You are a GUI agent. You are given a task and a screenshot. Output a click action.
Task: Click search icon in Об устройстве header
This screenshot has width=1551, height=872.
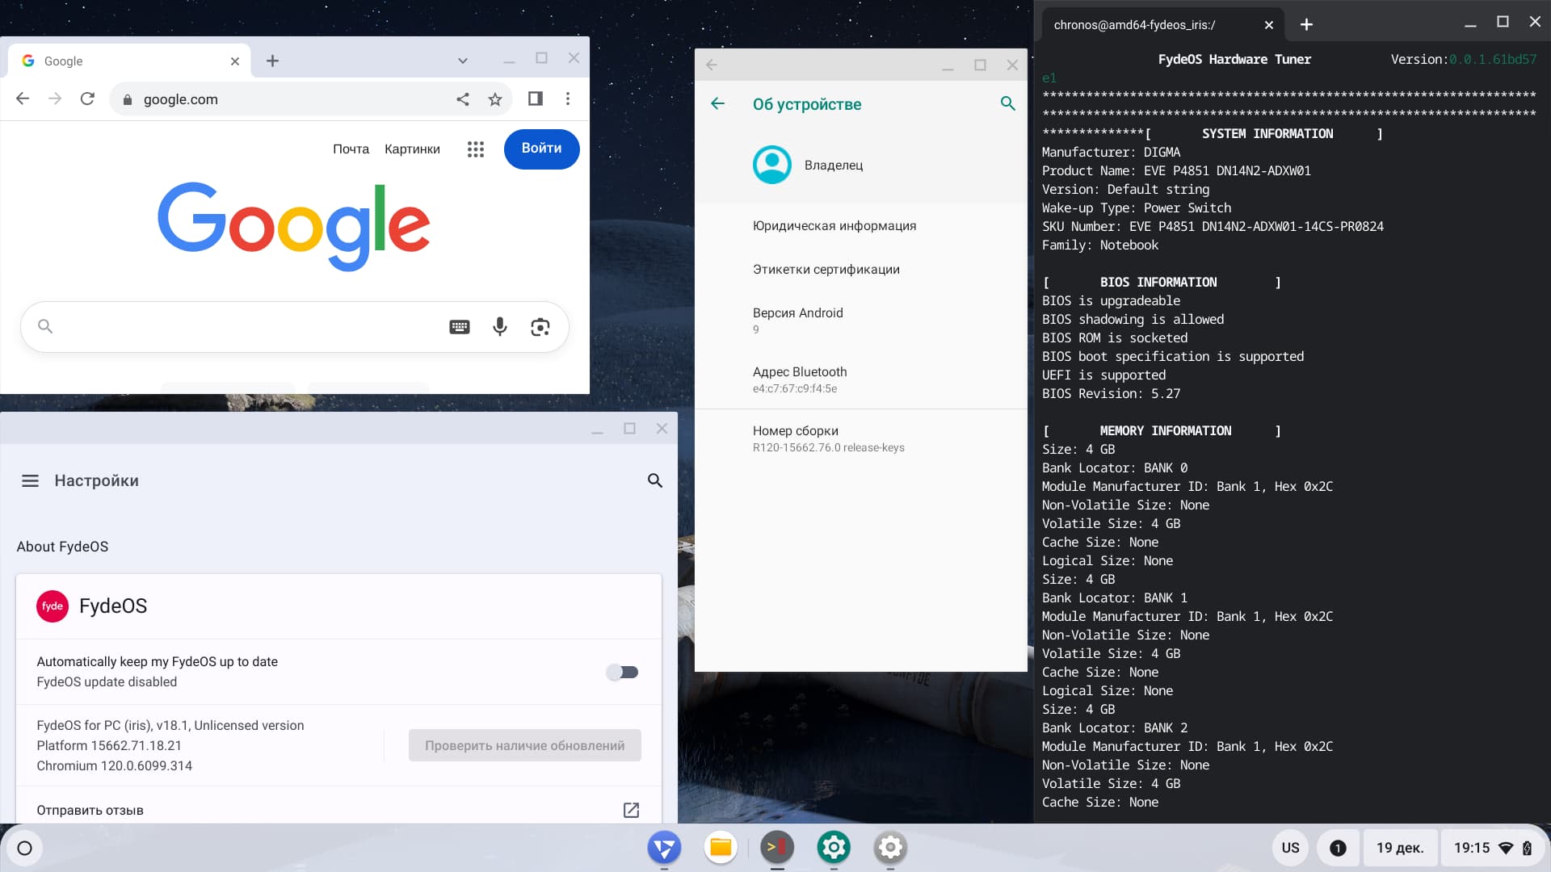click(1007, 103)
